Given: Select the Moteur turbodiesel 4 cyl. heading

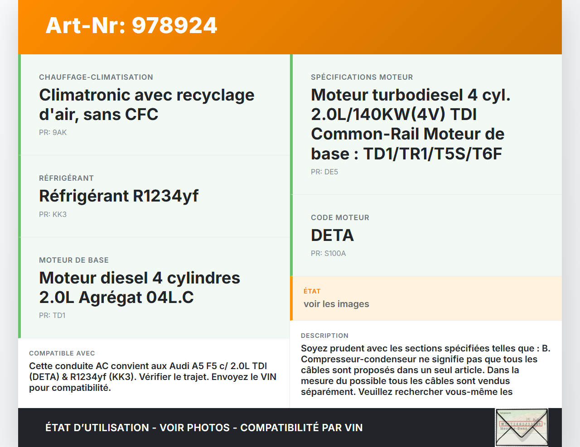Looking at the screenshot, I should pos(411,124).
